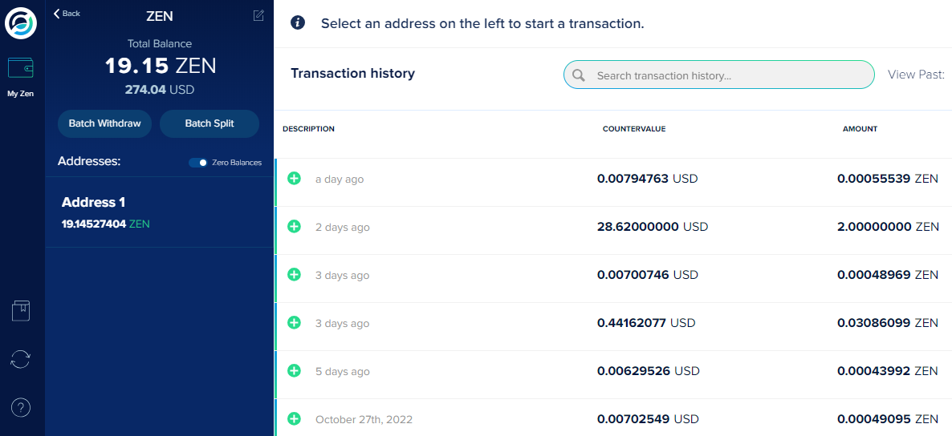Click the search magnifier icon

click(x=580, y=75)
